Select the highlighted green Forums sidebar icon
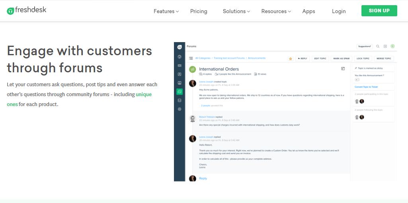408x203 pixels. [179, 91]
